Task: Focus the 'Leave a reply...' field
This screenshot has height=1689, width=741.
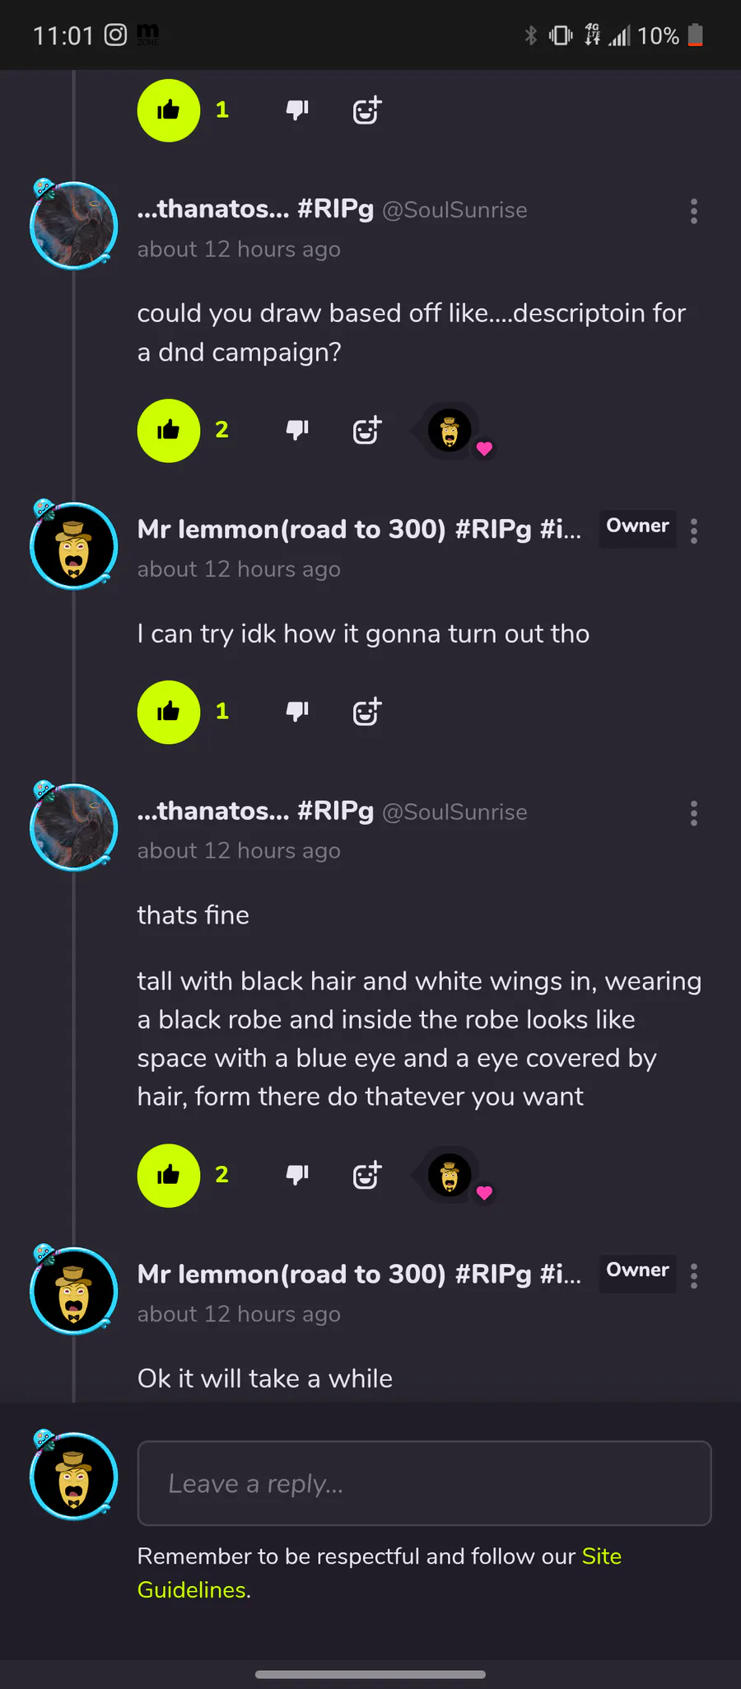Action: click(x=424, y=1483)
